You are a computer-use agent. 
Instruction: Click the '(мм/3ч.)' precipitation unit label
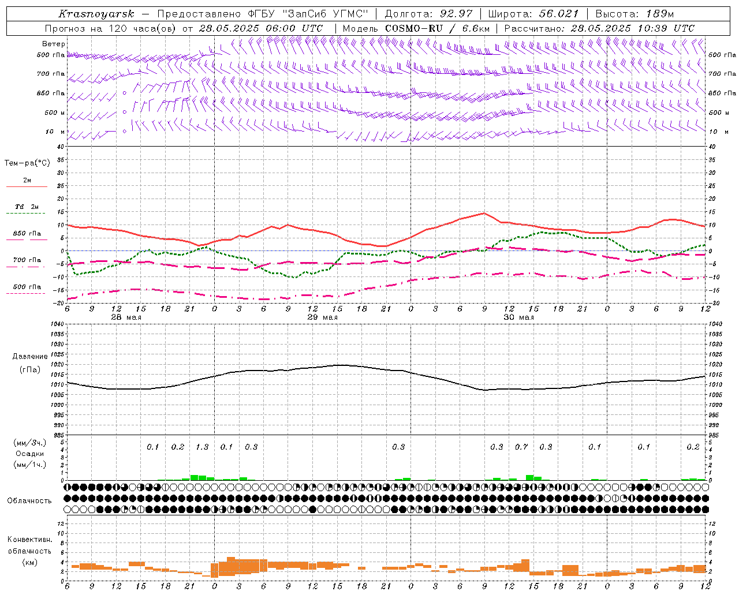click(30, 443)
